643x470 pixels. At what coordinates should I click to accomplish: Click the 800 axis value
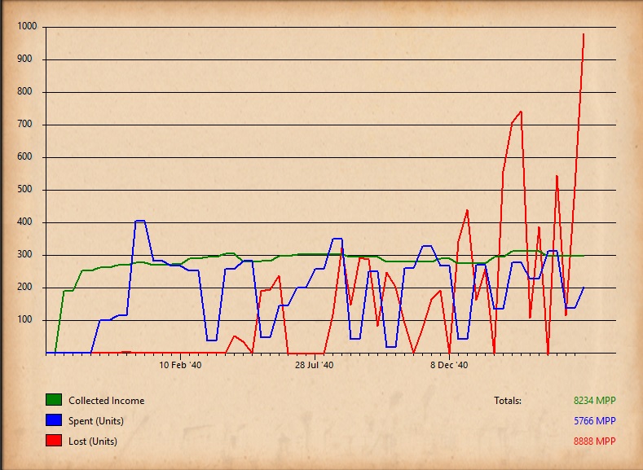pyautogui.click(x=24, y=91)
